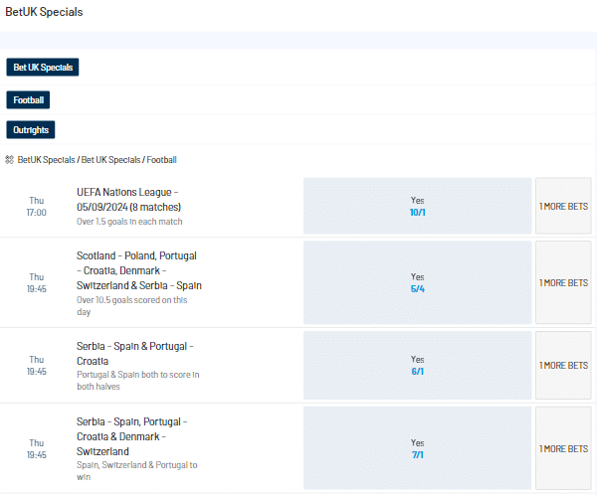Viewport: 597px width, 496px height.
Task: Select Yes 6/1 odds for both halves bet
Action: [417, 365]
